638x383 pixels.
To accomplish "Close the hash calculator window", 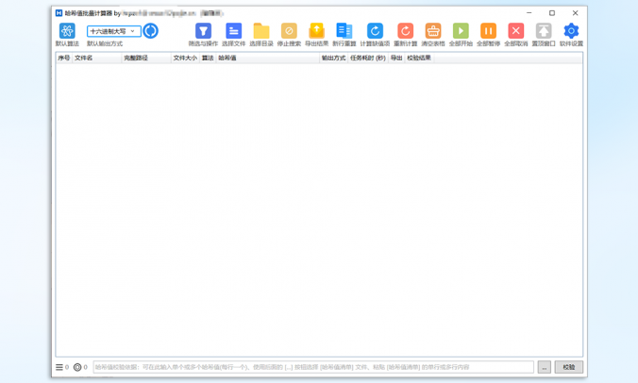I will tap(576, 13).
